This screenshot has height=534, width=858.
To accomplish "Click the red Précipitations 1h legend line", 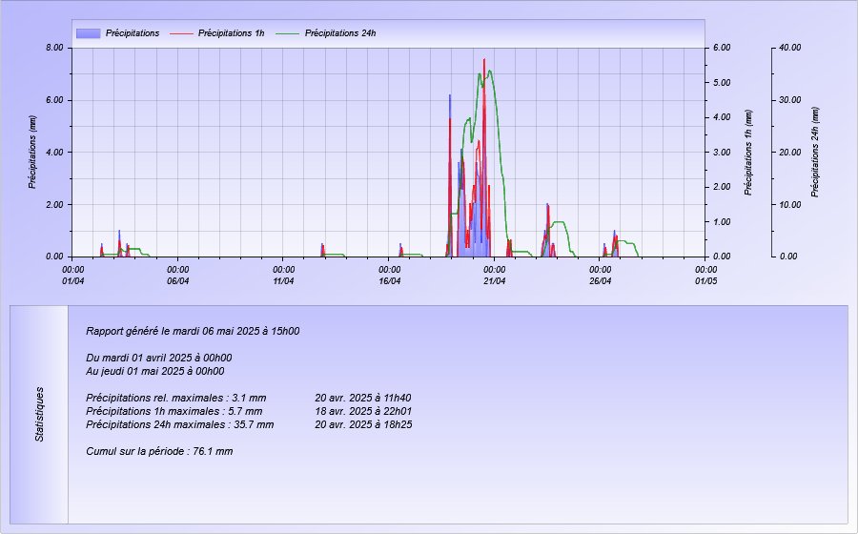I will click(181, 33).
